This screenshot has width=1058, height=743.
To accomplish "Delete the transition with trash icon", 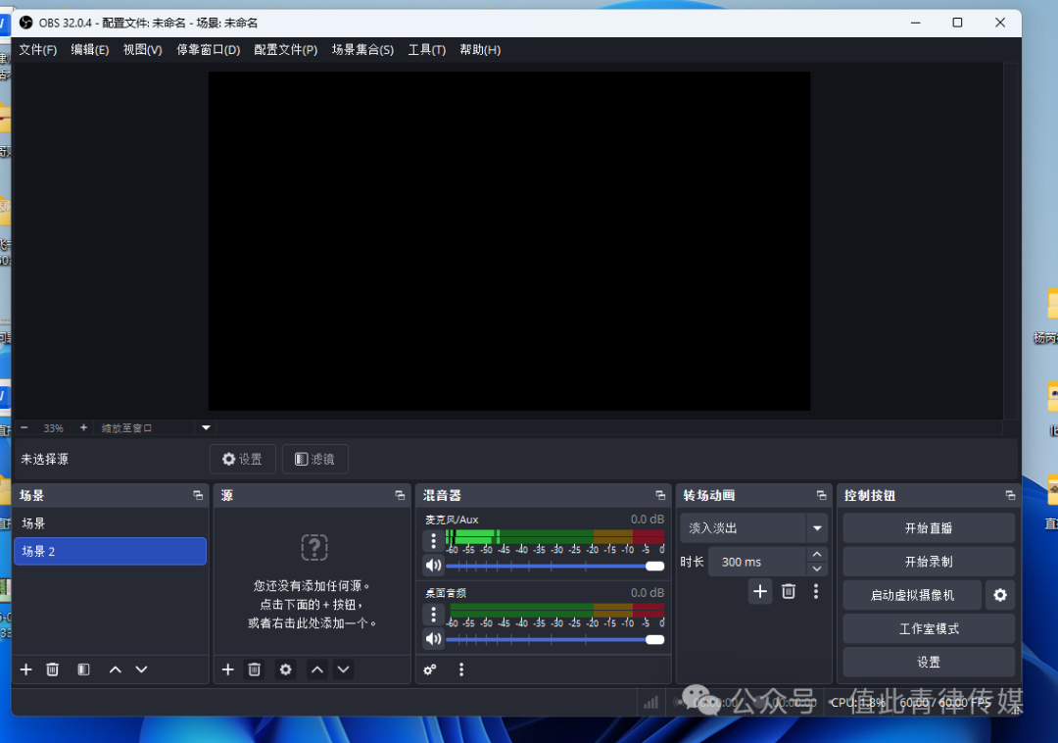I will [x=789, y=591].
